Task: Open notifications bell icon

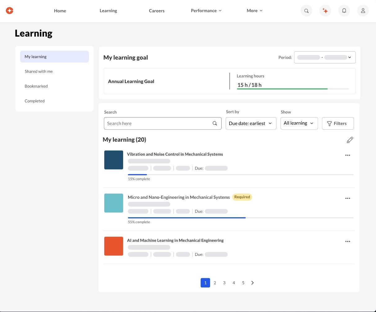Action: click(x=344, y=11)
